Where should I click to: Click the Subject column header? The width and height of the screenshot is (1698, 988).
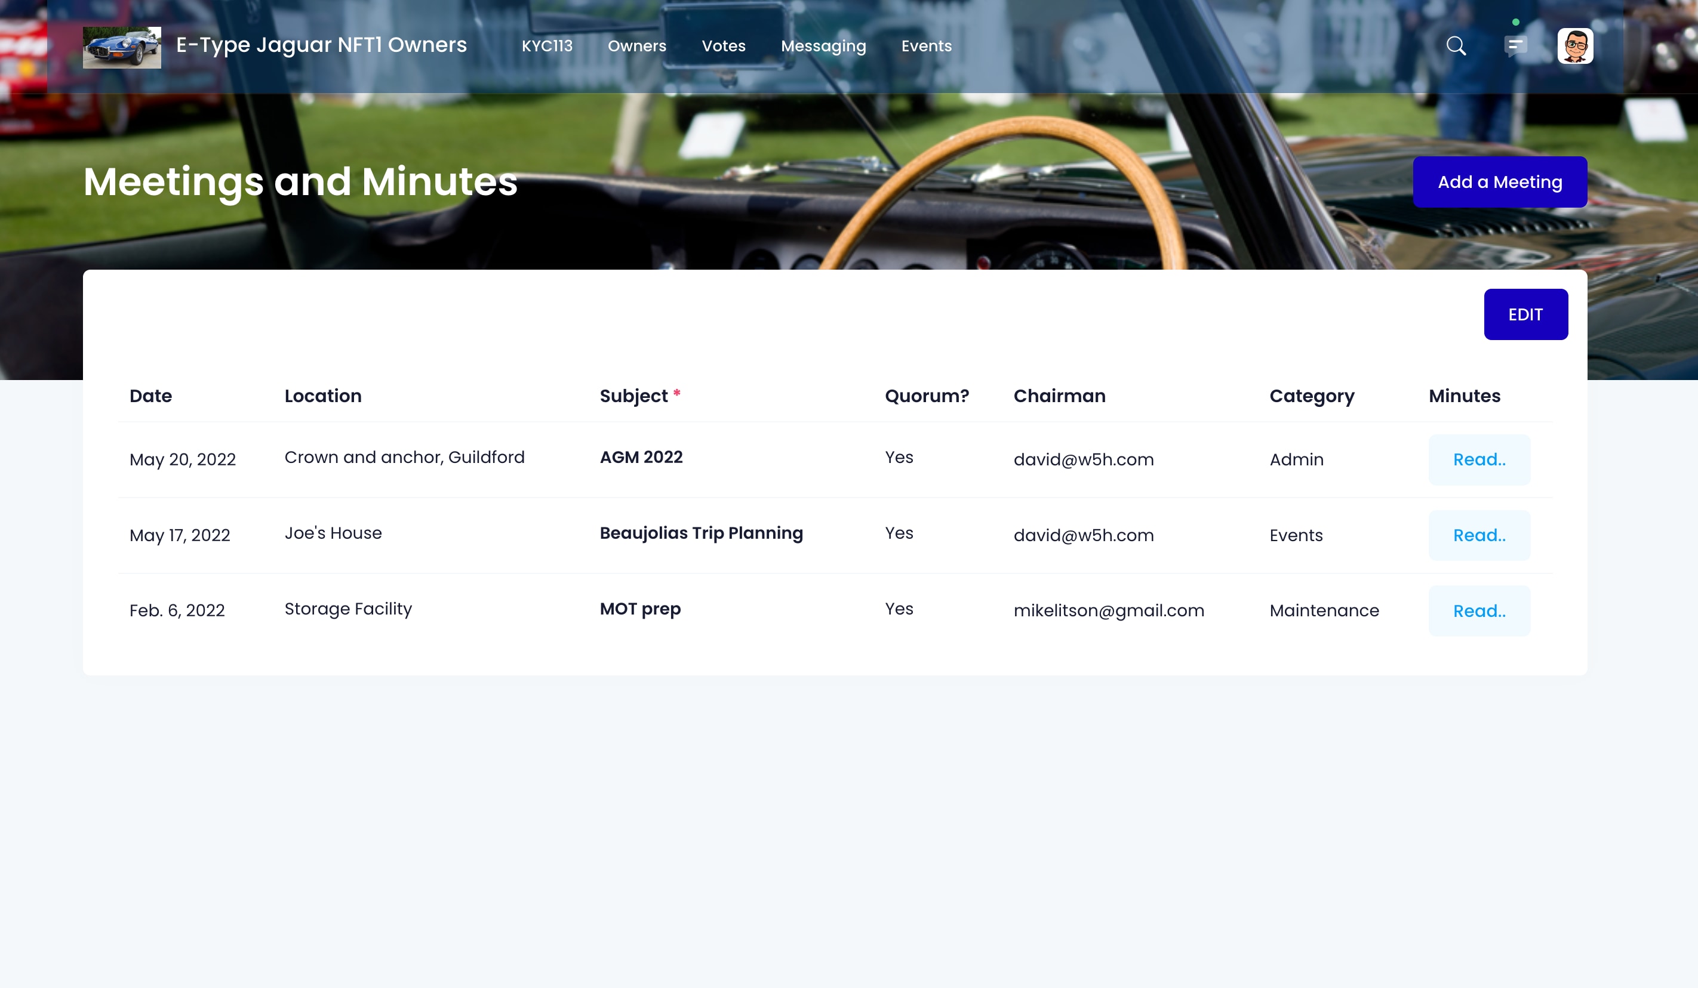pos(633,396)
